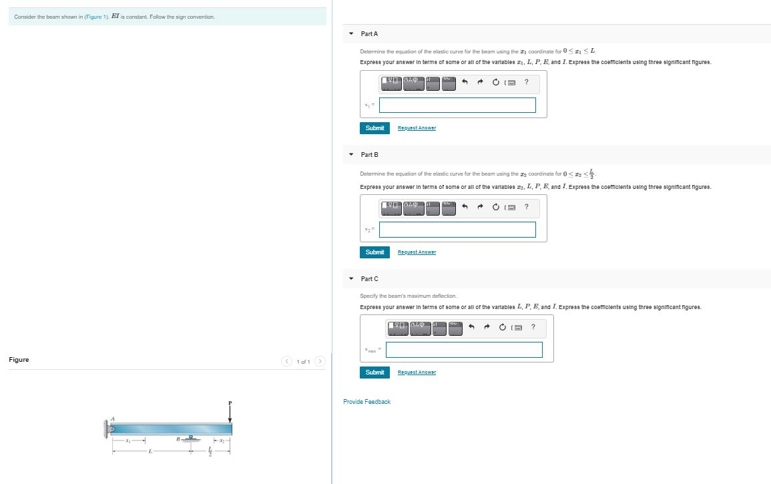Request Answer for Part A
Screen dimensions: 771x484
point(417,128)
